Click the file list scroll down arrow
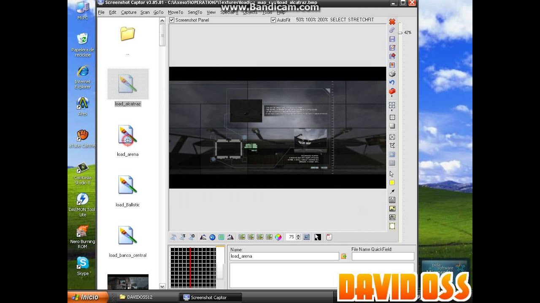This screenshot has height=303, width=540. click(162, 286)
